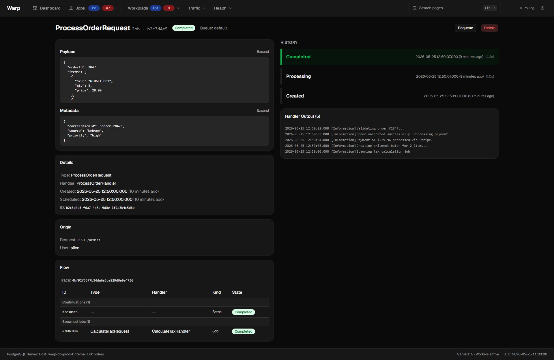554x360 pixels.
Task: Click the trace ID 4bf92f3577b34da6a3ce929d0e0e4736
Action: pyautogui.click(x=103, y=280)
